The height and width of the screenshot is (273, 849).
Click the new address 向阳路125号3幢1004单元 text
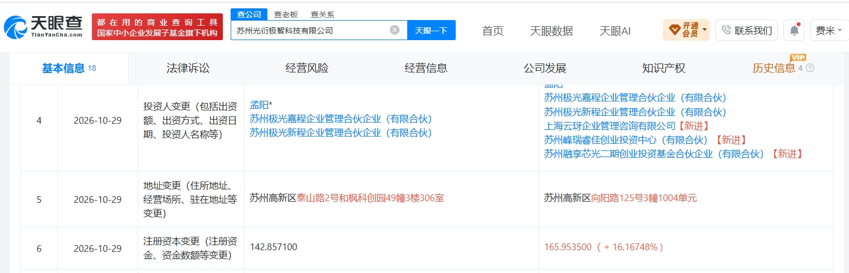(644, 198)
